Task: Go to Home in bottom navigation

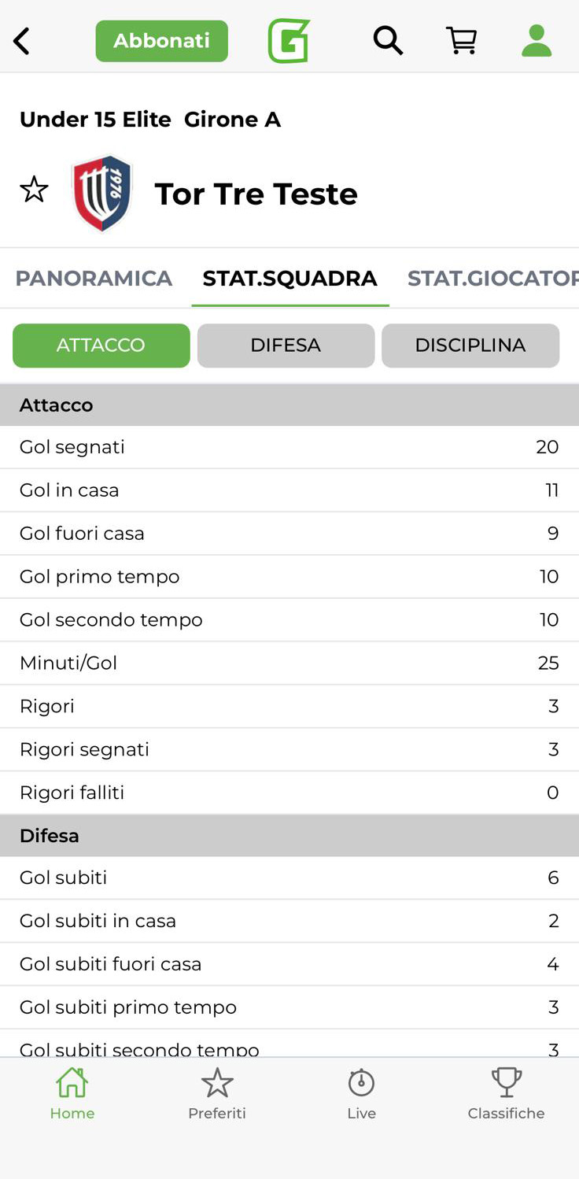Action: [72, 1092]
